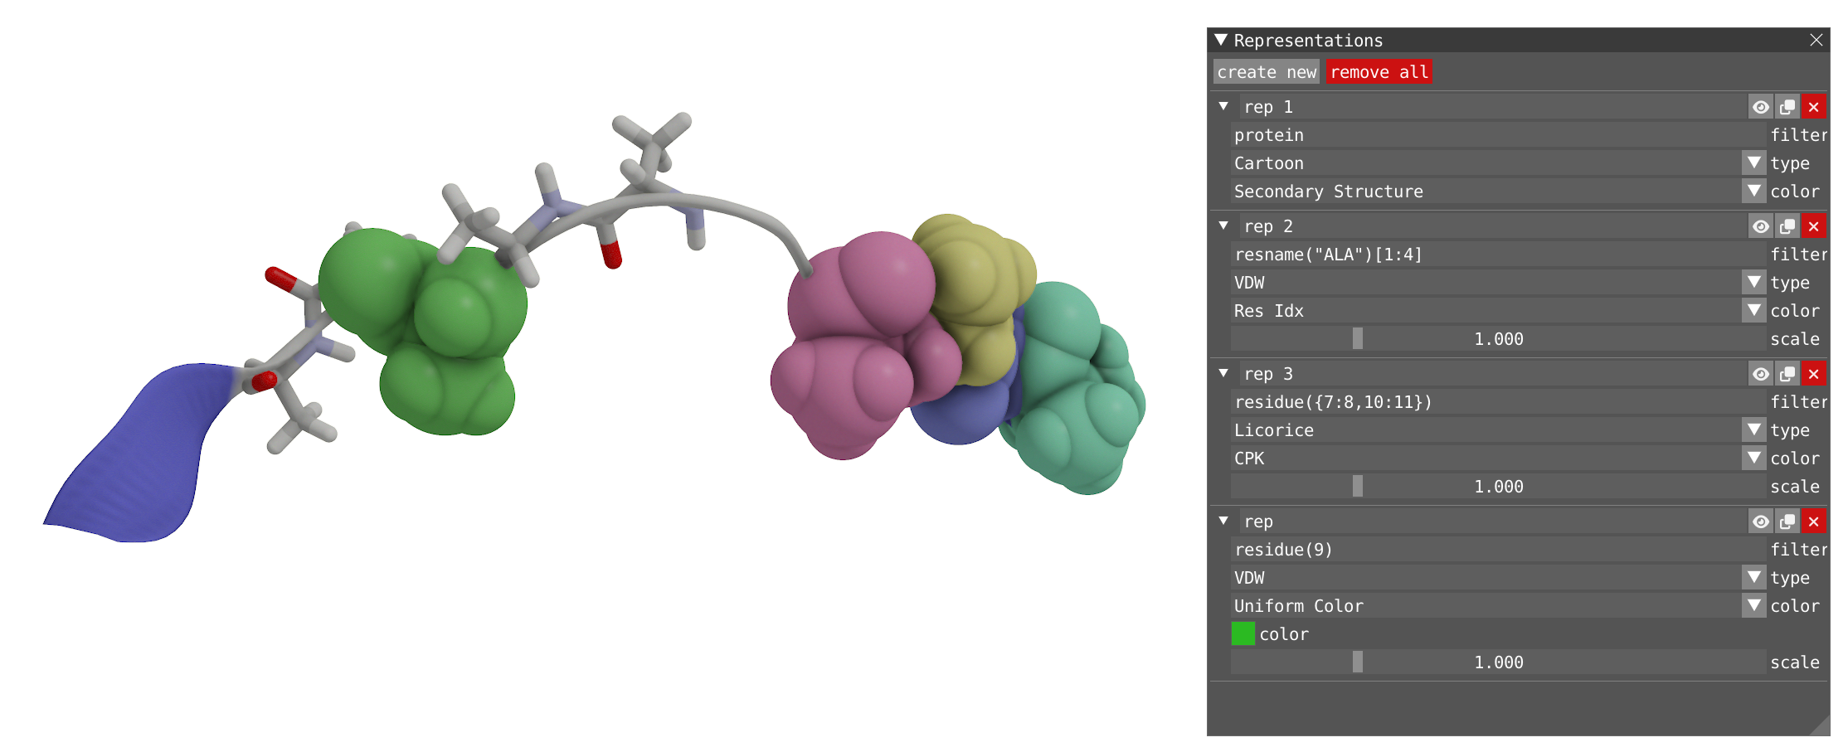This screenshot has width=1848, height=752.
Task: Click the panel resize grip corner
Action: pyautogui.click(x=1821, y=727)
